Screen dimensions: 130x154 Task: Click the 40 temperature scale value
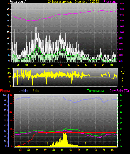121,95
